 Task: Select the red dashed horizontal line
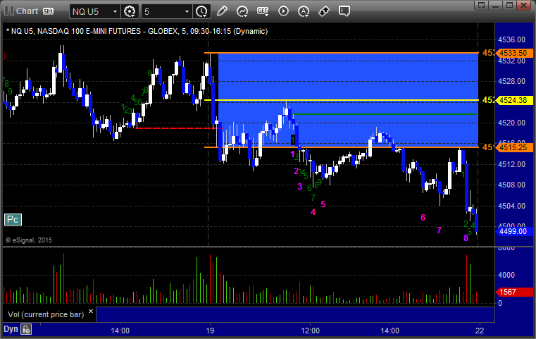180,128
